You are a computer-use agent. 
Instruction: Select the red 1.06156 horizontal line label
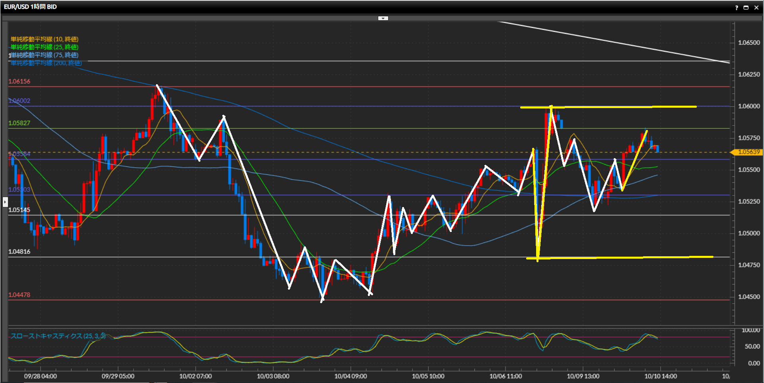(x=19, y=81)
